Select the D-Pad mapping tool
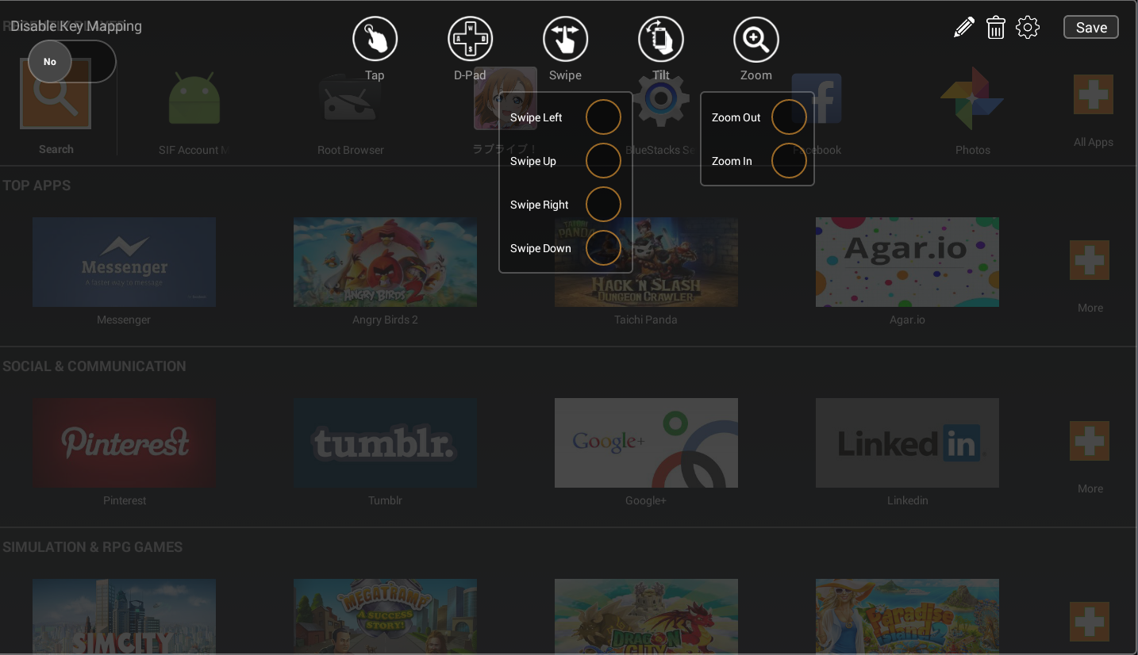The height and width of the screenshot is (655, 1138). [x=470, y=39]
